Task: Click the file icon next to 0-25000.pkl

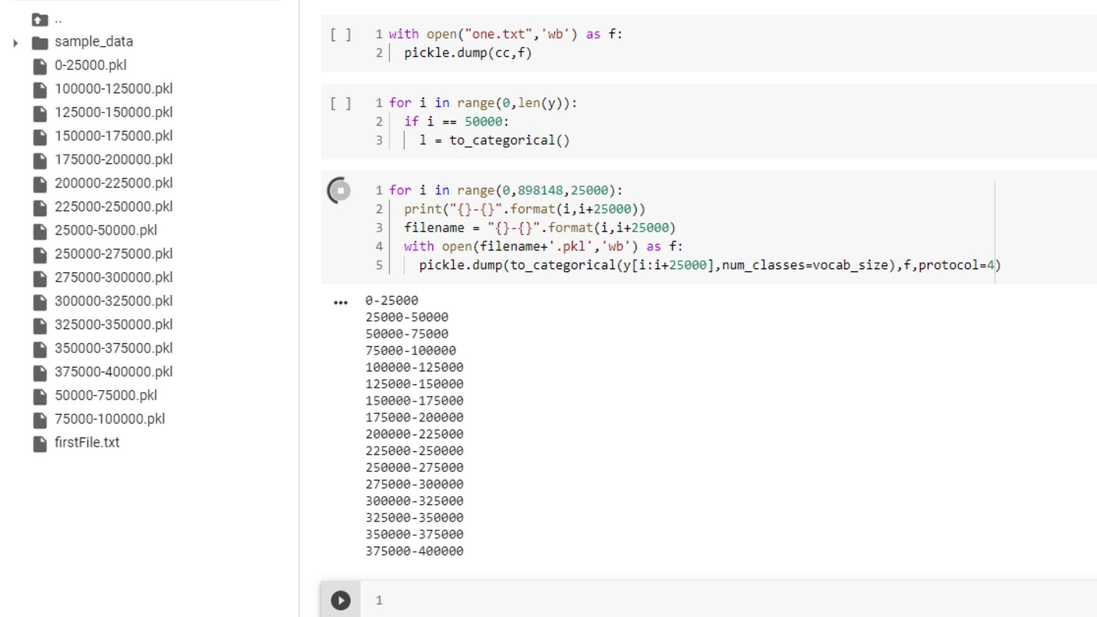Action: [39, 65]
